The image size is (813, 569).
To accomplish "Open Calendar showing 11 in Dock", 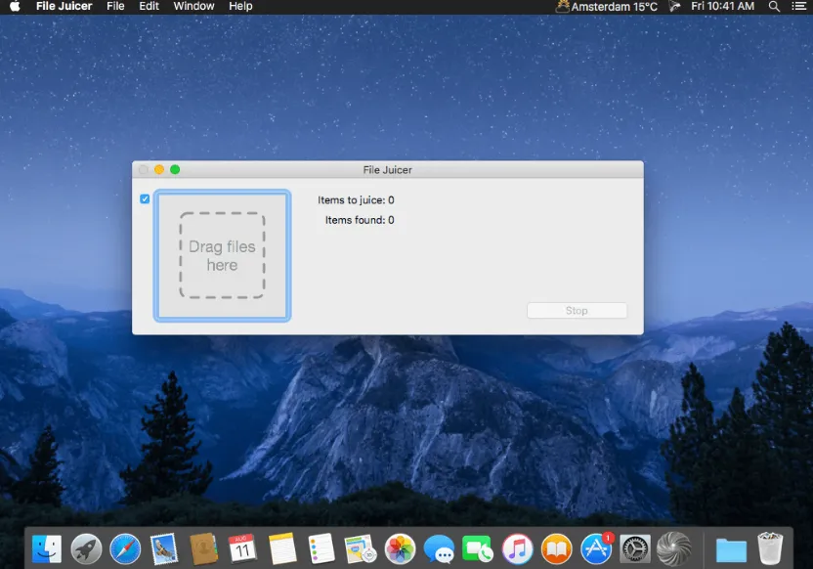I will (x=242, y=548).
